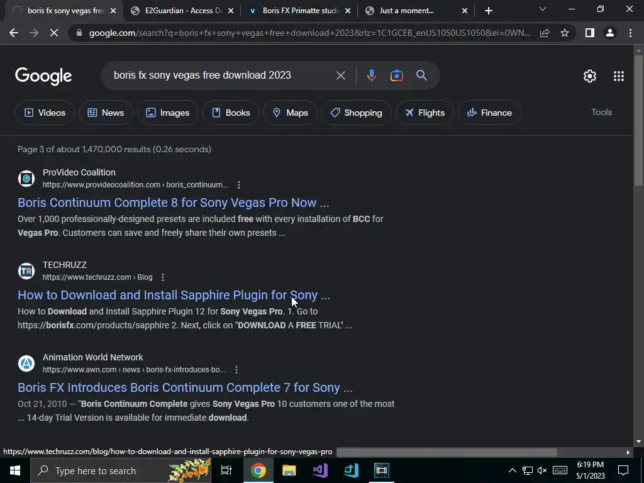This screenshot has width=644, height=483.
Task: Filter results by Shopping
Action: 356,113
